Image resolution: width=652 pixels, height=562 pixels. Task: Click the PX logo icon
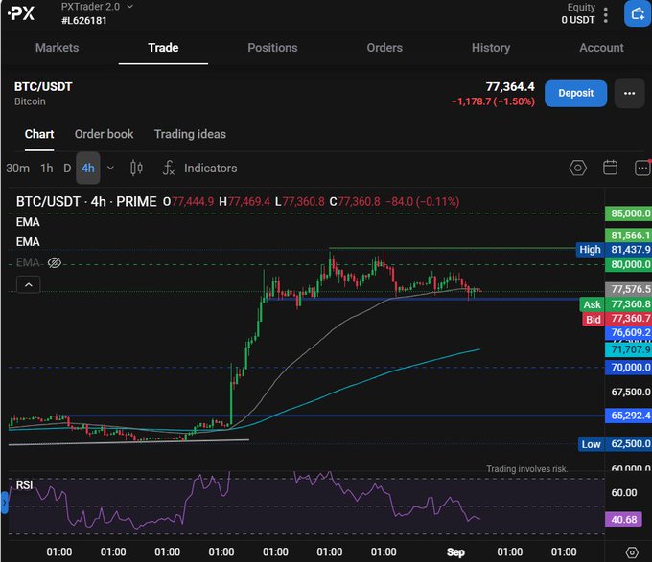[x=22, y=13]
